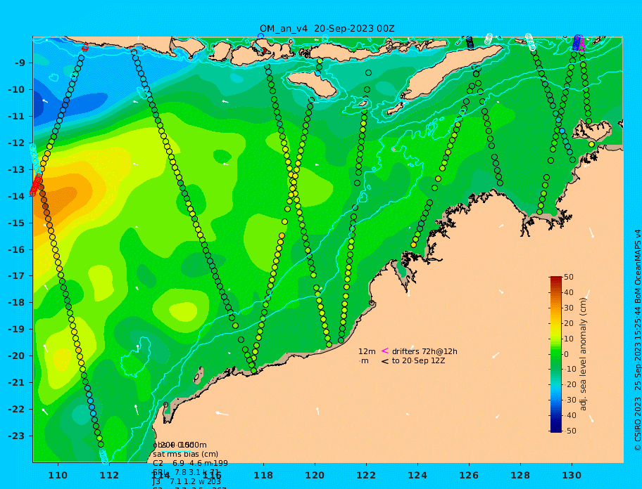Image resolution: width=642 pixels, height=489 pixels.
Task: Select longitude axis label 124
Action: [x=417, y=475]
